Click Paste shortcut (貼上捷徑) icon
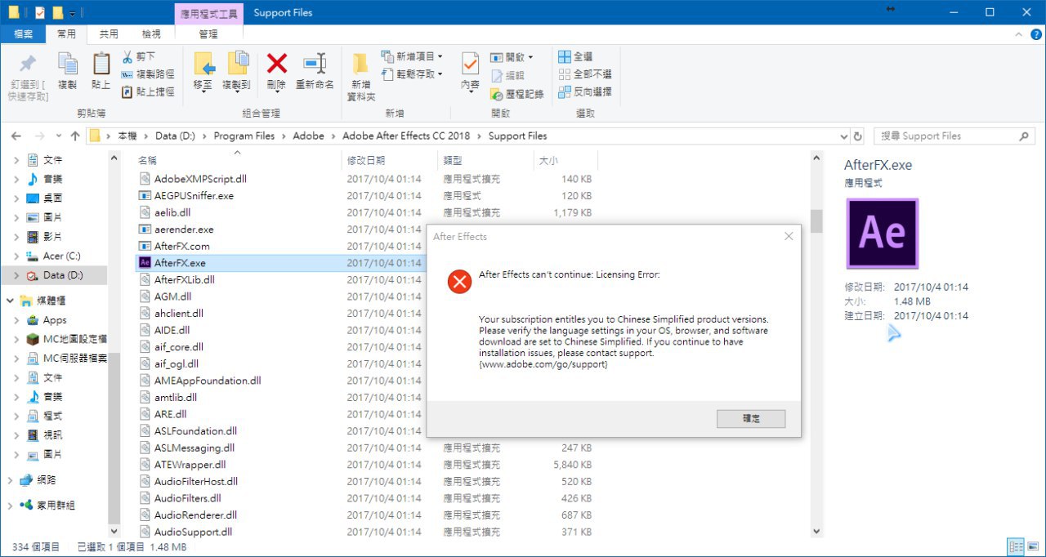Screen dimensions: 1046x557 [x=127, y=92]
